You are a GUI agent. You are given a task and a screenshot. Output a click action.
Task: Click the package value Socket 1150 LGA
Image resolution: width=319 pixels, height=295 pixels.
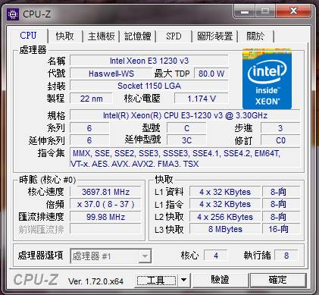tap(149, 86)
